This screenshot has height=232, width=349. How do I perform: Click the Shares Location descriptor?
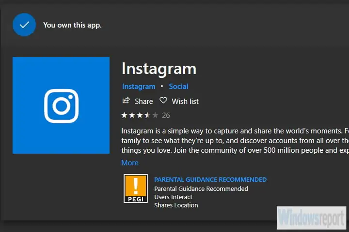pyautogui.click(x=176, y=205)
